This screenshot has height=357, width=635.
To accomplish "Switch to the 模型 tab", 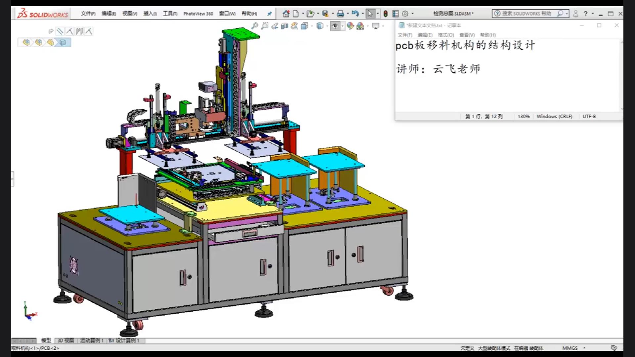I will (x=46, y=340).
